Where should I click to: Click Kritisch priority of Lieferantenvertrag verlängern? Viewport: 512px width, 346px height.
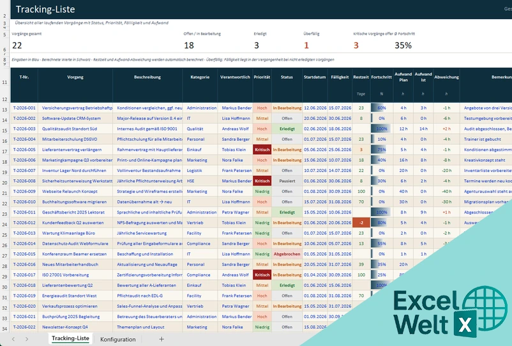262,150
